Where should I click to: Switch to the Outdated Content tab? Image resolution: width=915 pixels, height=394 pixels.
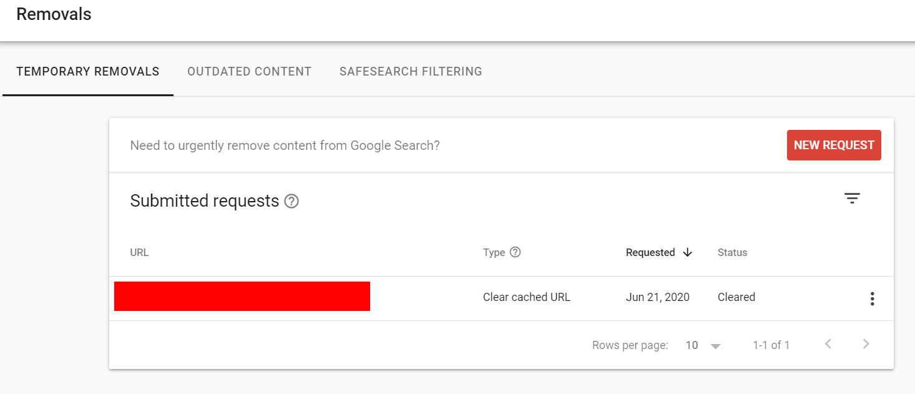point(249,71)
